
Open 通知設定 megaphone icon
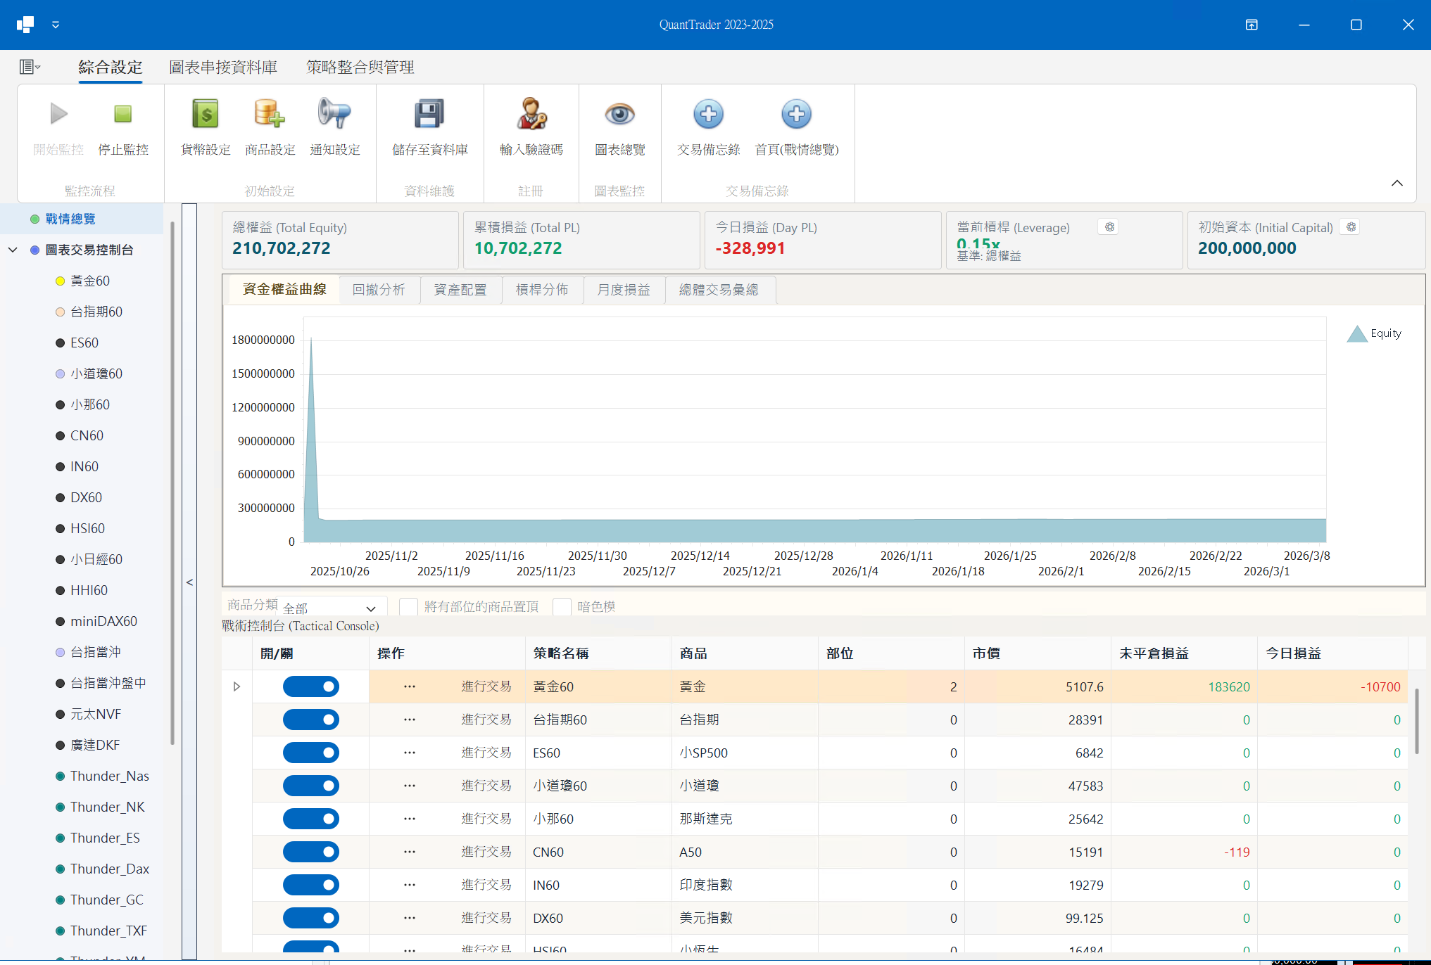click(335, 114)
